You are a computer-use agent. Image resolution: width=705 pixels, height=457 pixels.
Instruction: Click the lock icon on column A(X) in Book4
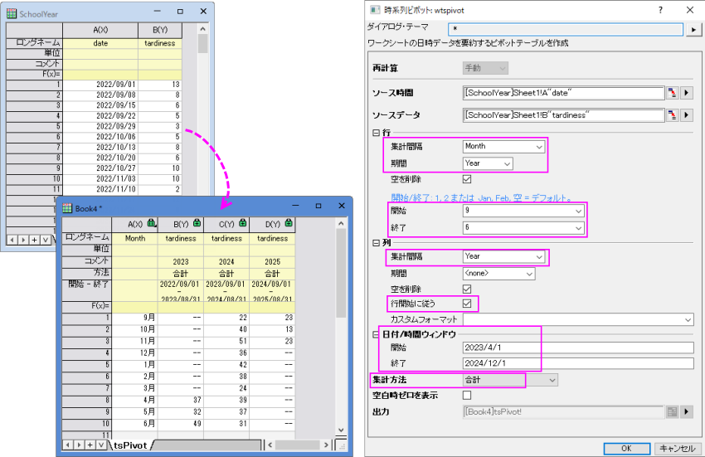coord(152,223)
